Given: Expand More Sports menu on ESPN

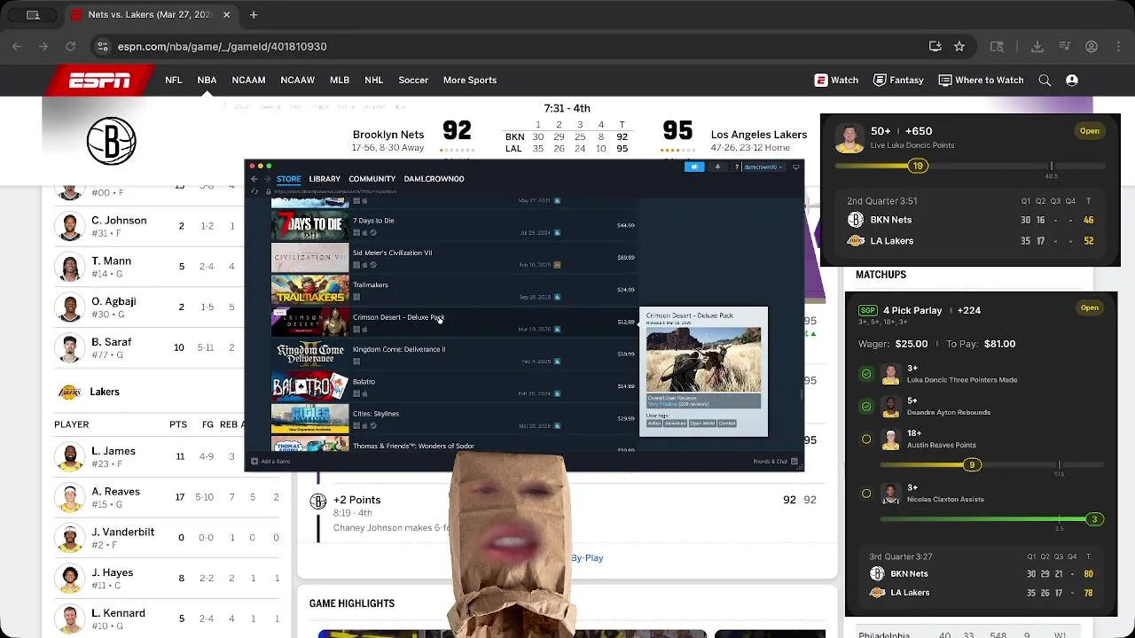Looking at the screenshot, I should tap(470, 80).
